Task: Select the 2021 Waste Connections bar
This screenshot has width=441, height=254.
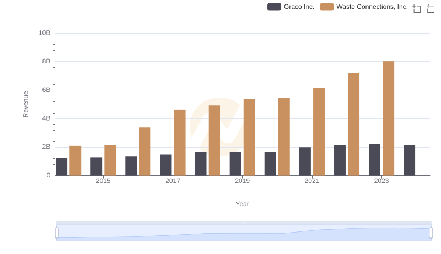Action: tap(319, 132)
